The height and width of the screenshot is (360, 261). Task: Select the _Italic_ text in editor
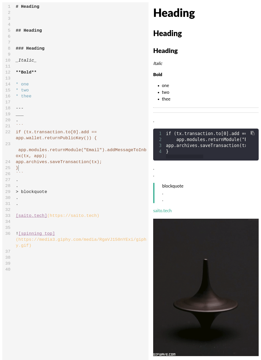[x=26, y=60]
